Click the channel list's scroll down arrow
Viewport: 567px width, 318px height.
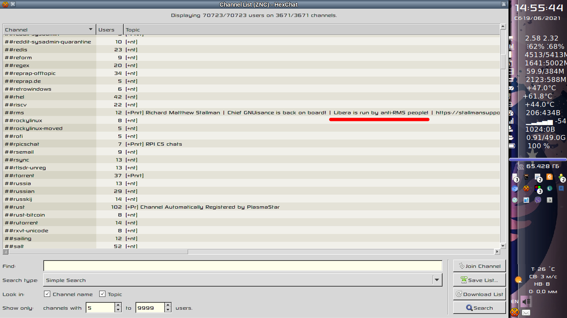(x=503, y=246)
